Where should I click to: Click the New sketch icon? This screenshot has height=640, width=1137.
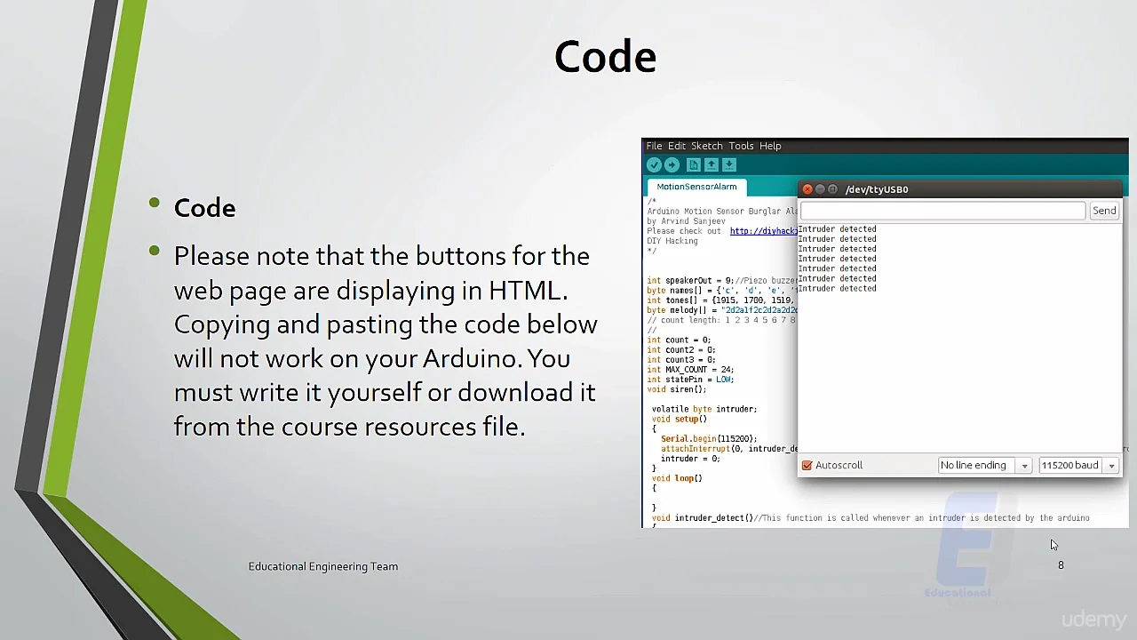694,164
